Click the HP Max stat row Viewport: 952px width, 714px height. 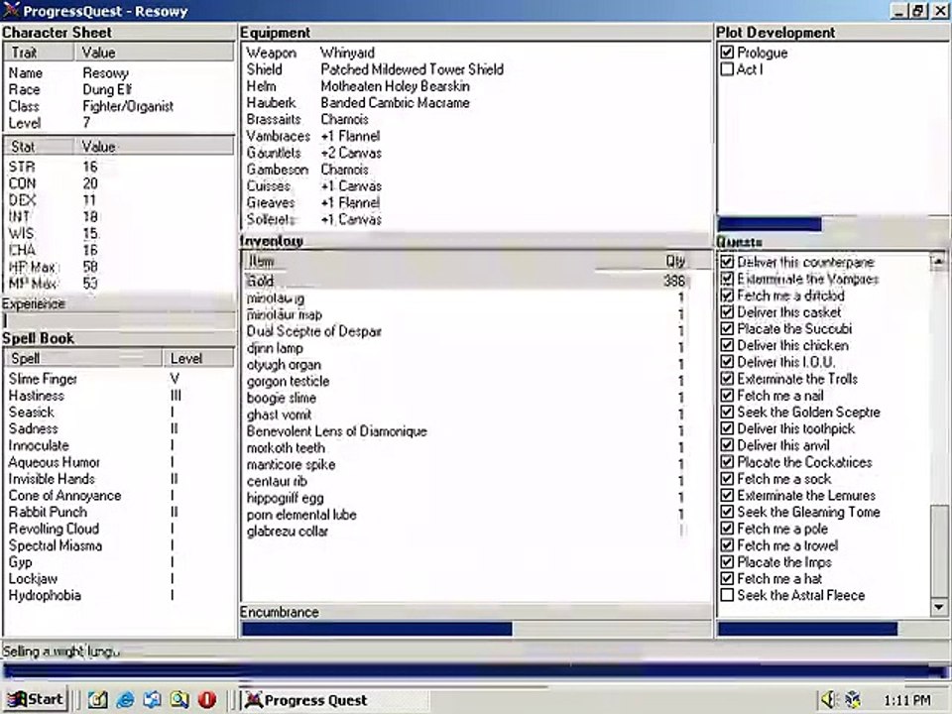click(118, 267)
